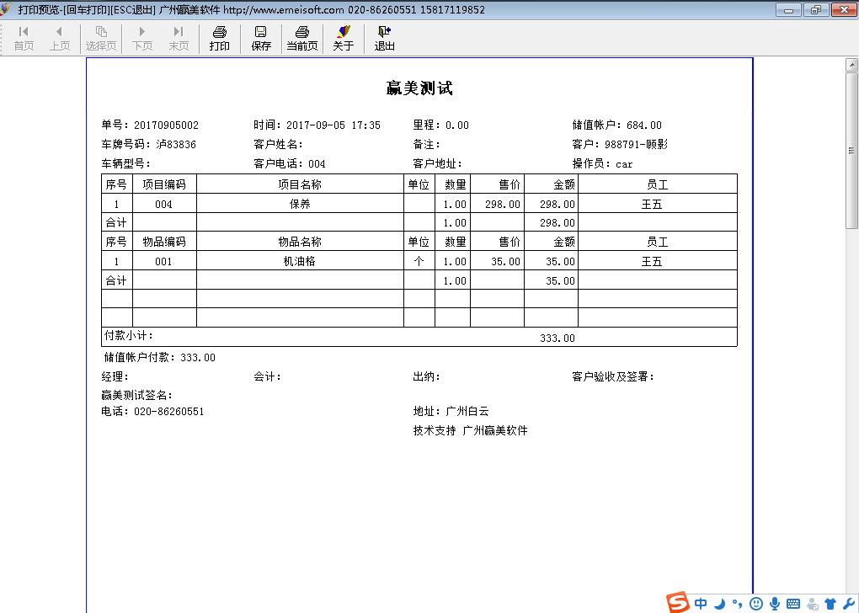The image size is (859, 613).
Task: Open IME skin shirt icon
Action: (x=830, y=604)
